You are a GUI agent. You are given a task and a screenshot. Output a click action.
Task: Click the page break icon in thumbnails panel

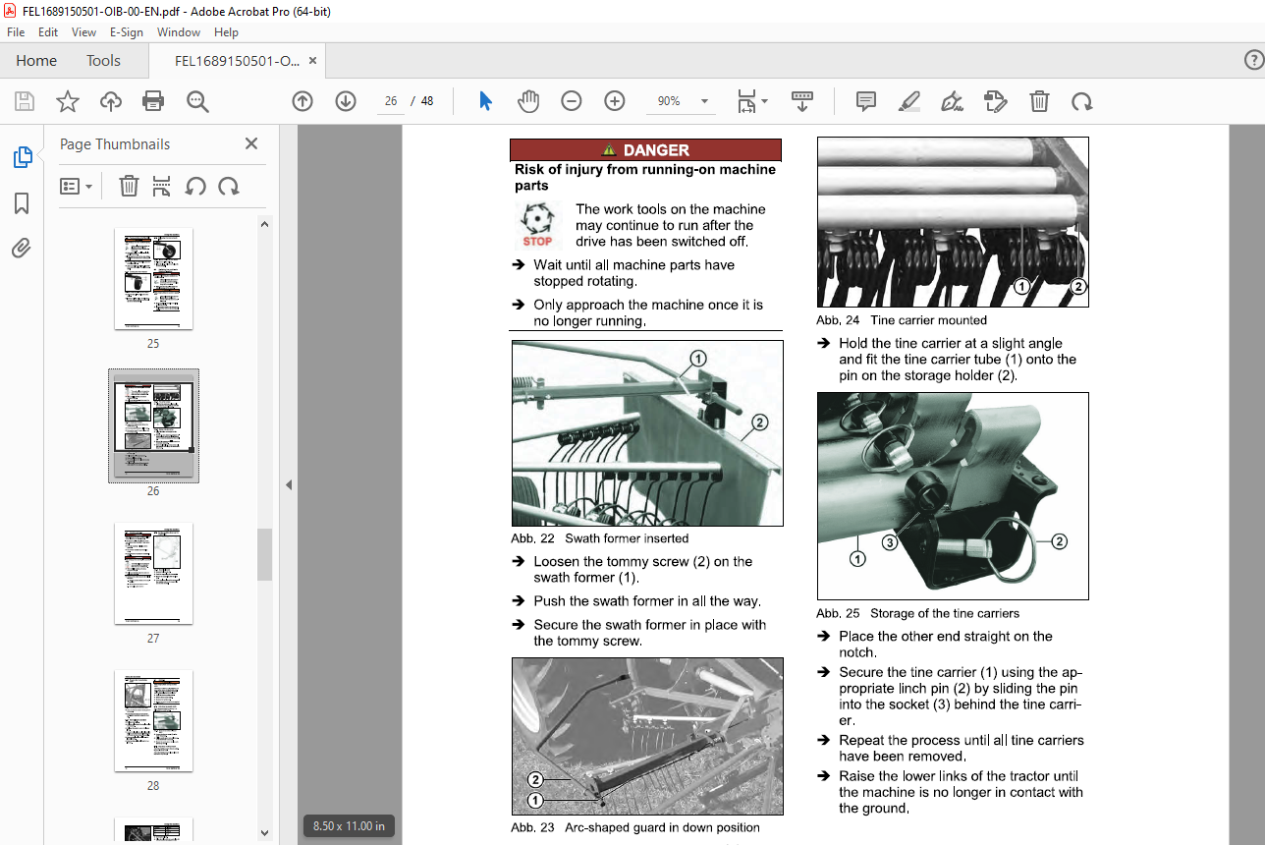click(162, 186)
